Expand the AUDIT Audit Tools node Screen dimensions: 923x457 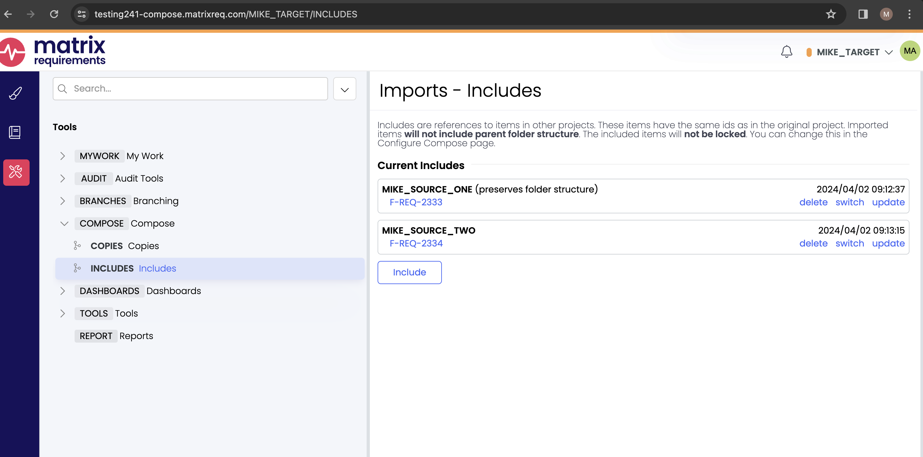62,178
